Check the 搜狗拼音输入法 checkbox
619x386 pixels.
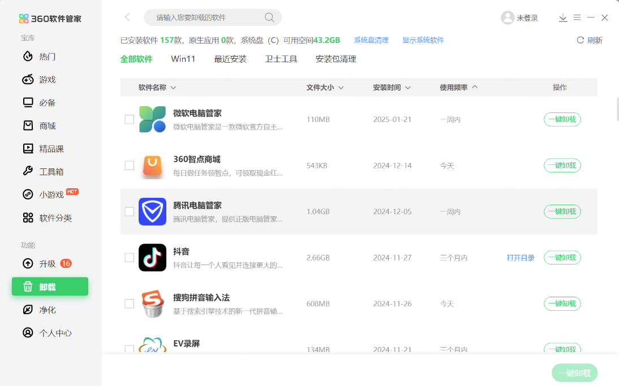[x=130, y=303]
